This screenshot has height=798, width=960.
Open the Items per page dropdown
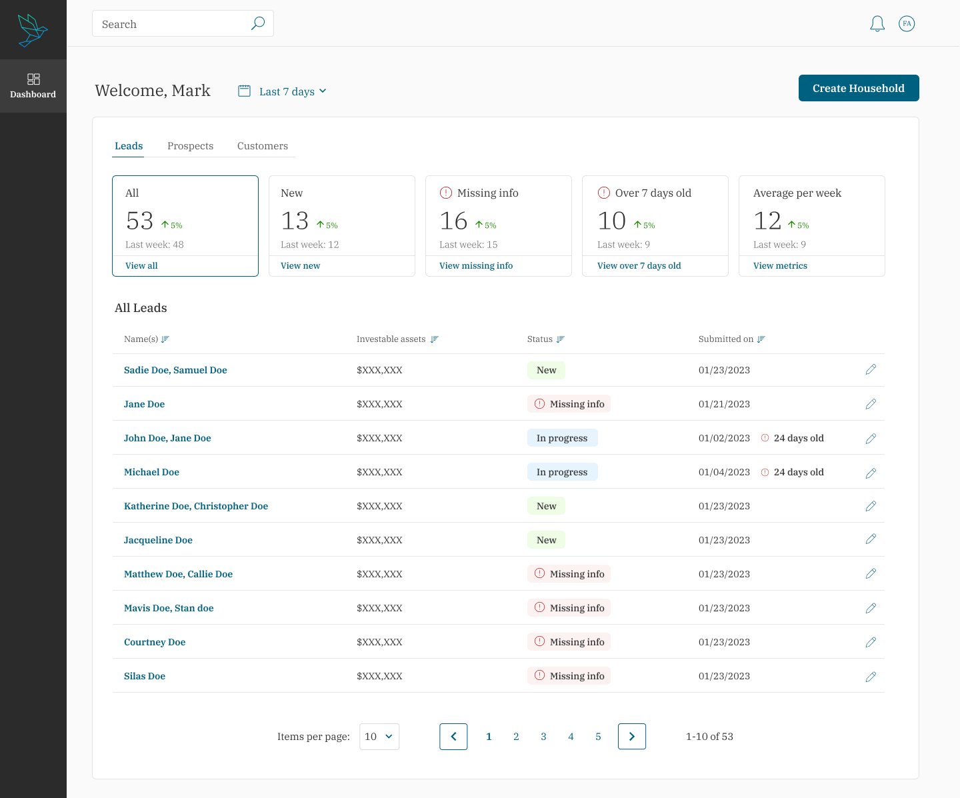tap(379, 737)
